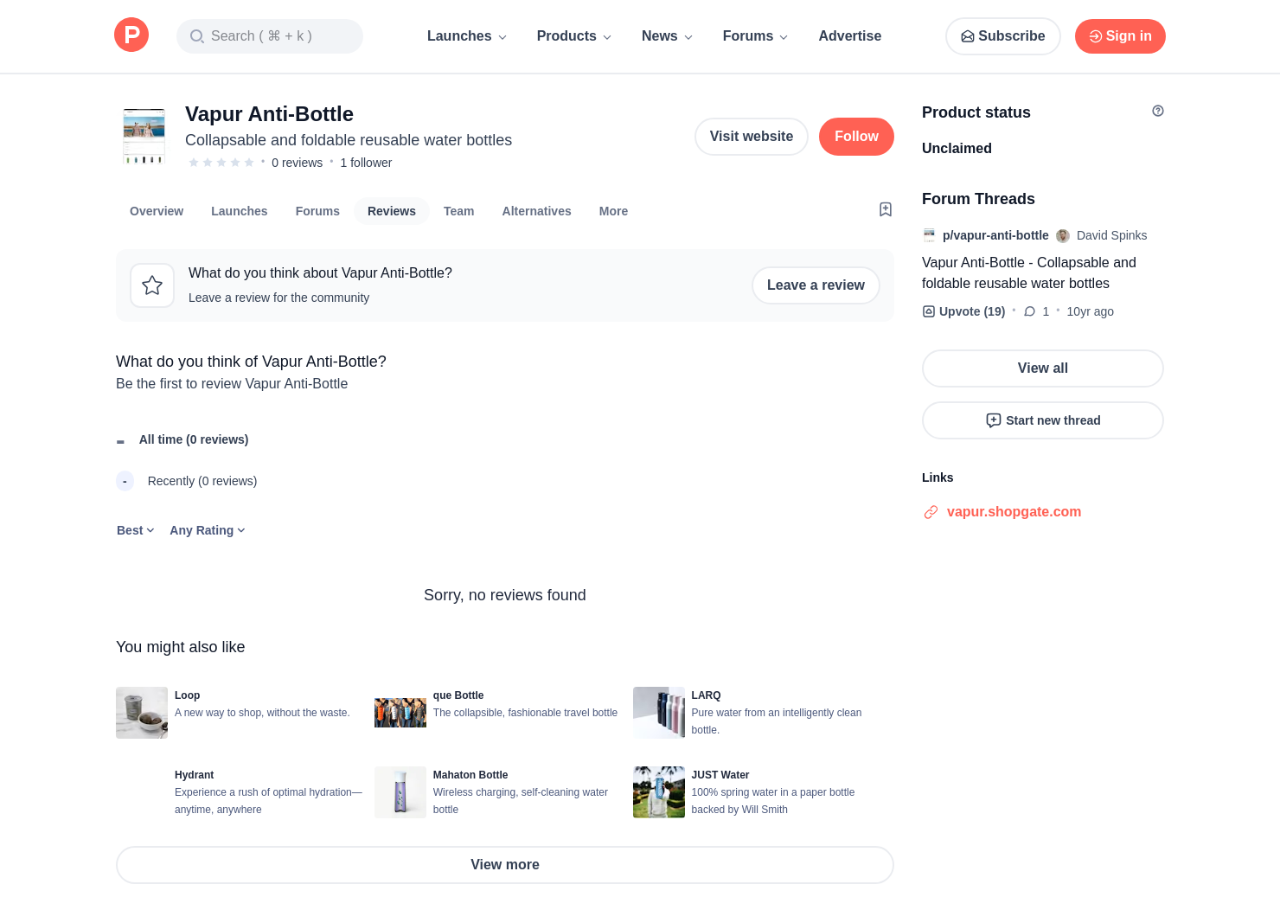Upvote the Vapur Anti-Bottle thread
Image resolution: width=1280 pixels, height=897 pixels.
point(963,311)
